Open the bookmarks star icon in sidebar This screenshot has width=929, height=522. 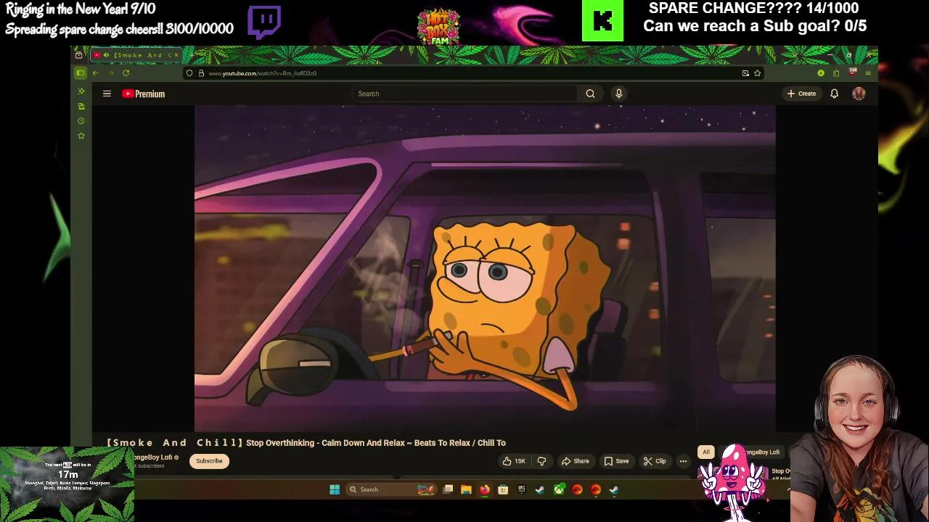[81, 136]
